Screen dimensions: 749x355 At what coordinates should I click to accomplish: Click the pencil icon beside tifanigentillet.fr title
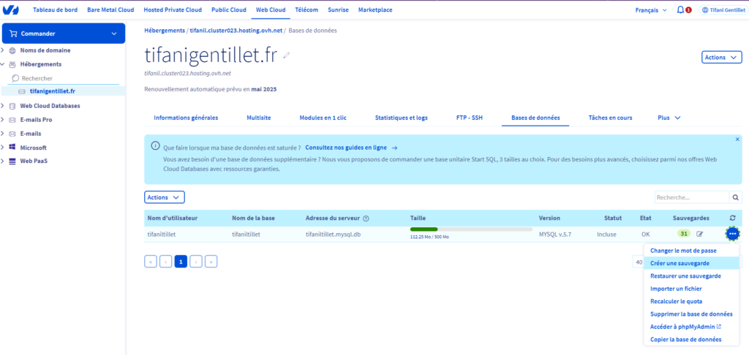pyautogui.click(x=287, y=56)
